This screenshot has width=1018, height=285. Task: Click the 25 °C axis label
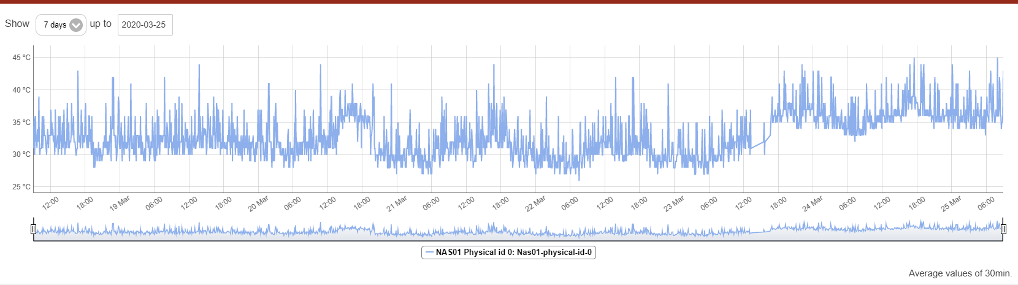click(21, 187)
